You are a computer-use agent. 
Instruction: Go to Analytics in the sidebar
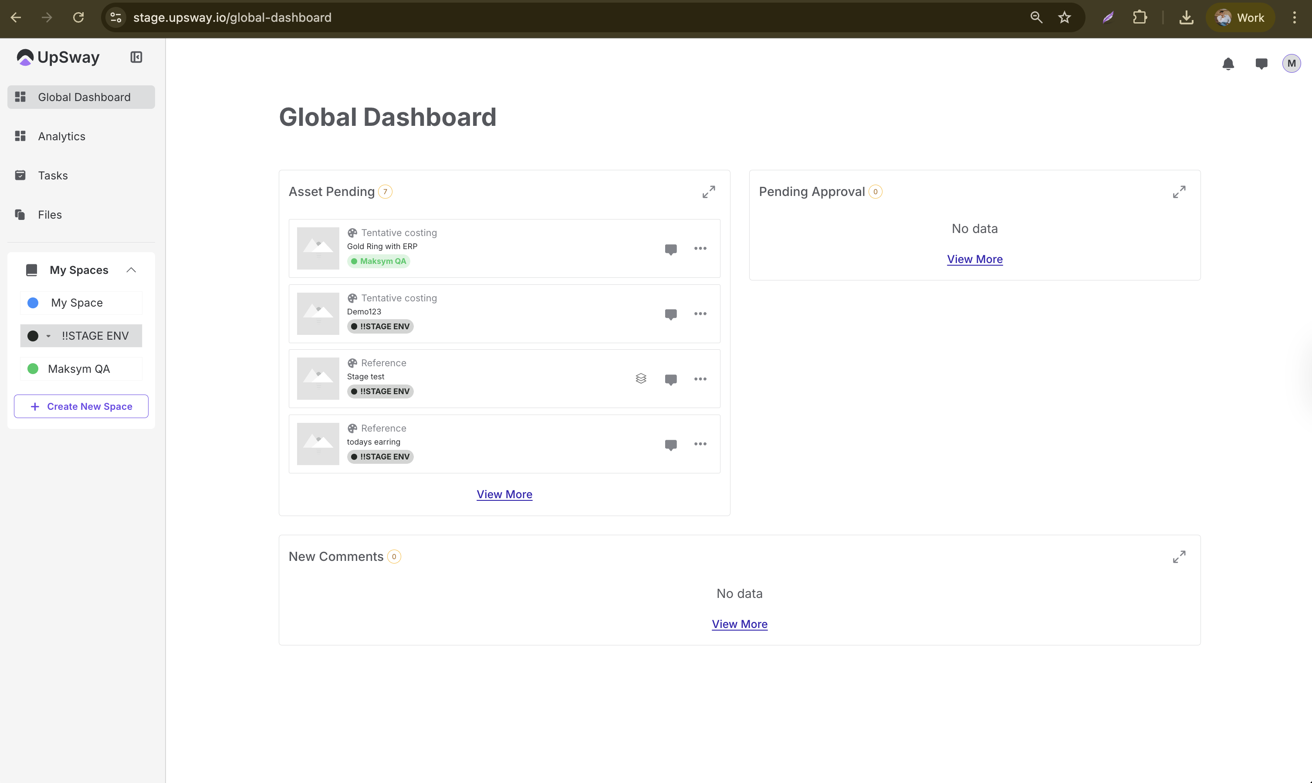61,136
